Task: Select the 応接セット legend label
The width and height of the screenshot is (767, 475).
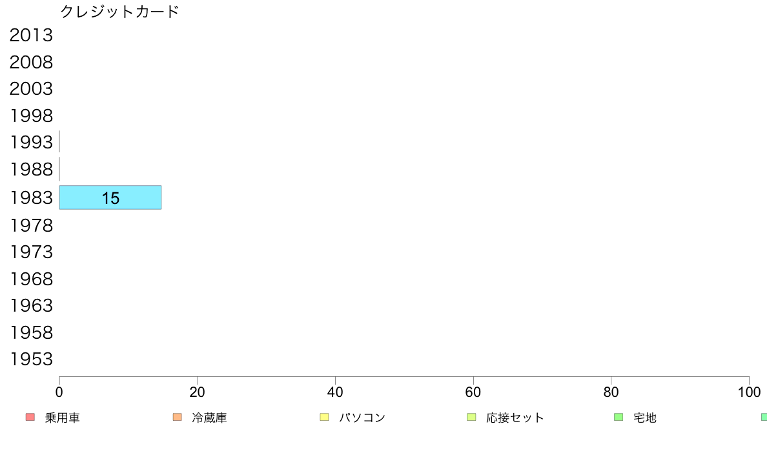Action: coord(515,418)
